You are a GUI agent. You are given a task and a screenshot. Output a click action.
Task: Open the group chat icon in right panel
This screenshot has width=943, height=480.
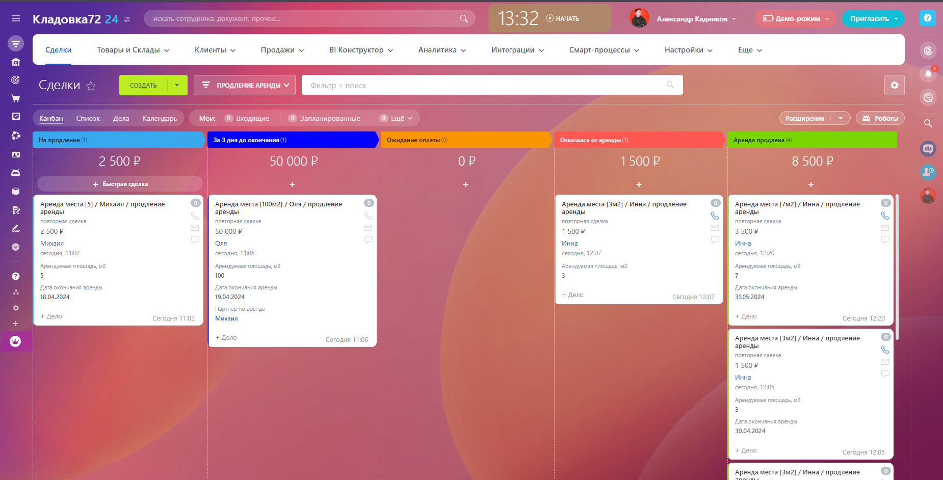pos(928,149)
